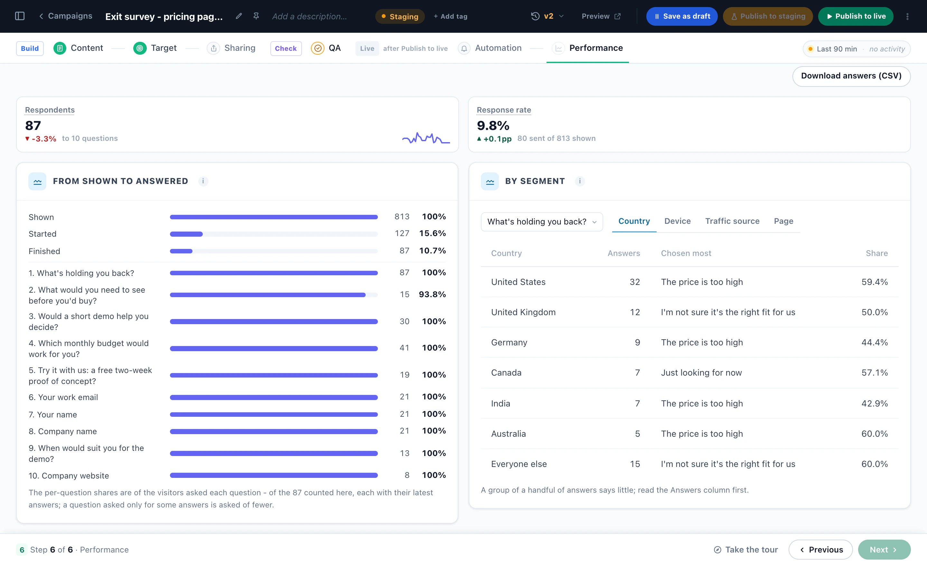
Task: Go back to Campaigns
Action: click(66, 16)
